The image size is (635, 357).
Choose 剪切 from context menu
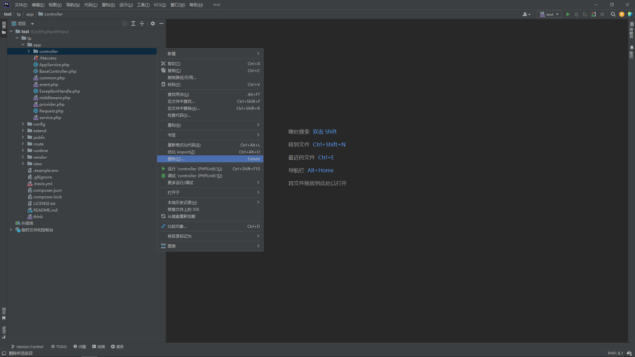click(x=210, y=63)
